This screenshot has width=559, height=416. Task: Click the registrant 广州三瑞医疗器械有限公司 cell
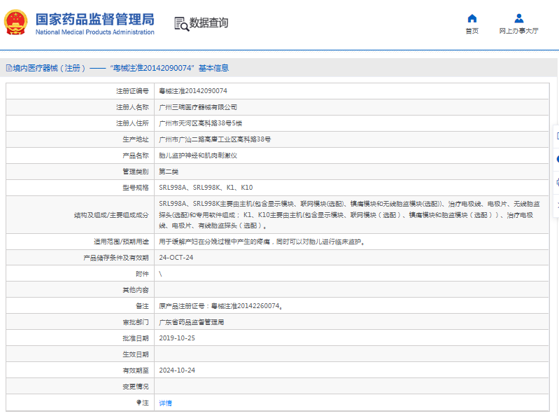198,107
